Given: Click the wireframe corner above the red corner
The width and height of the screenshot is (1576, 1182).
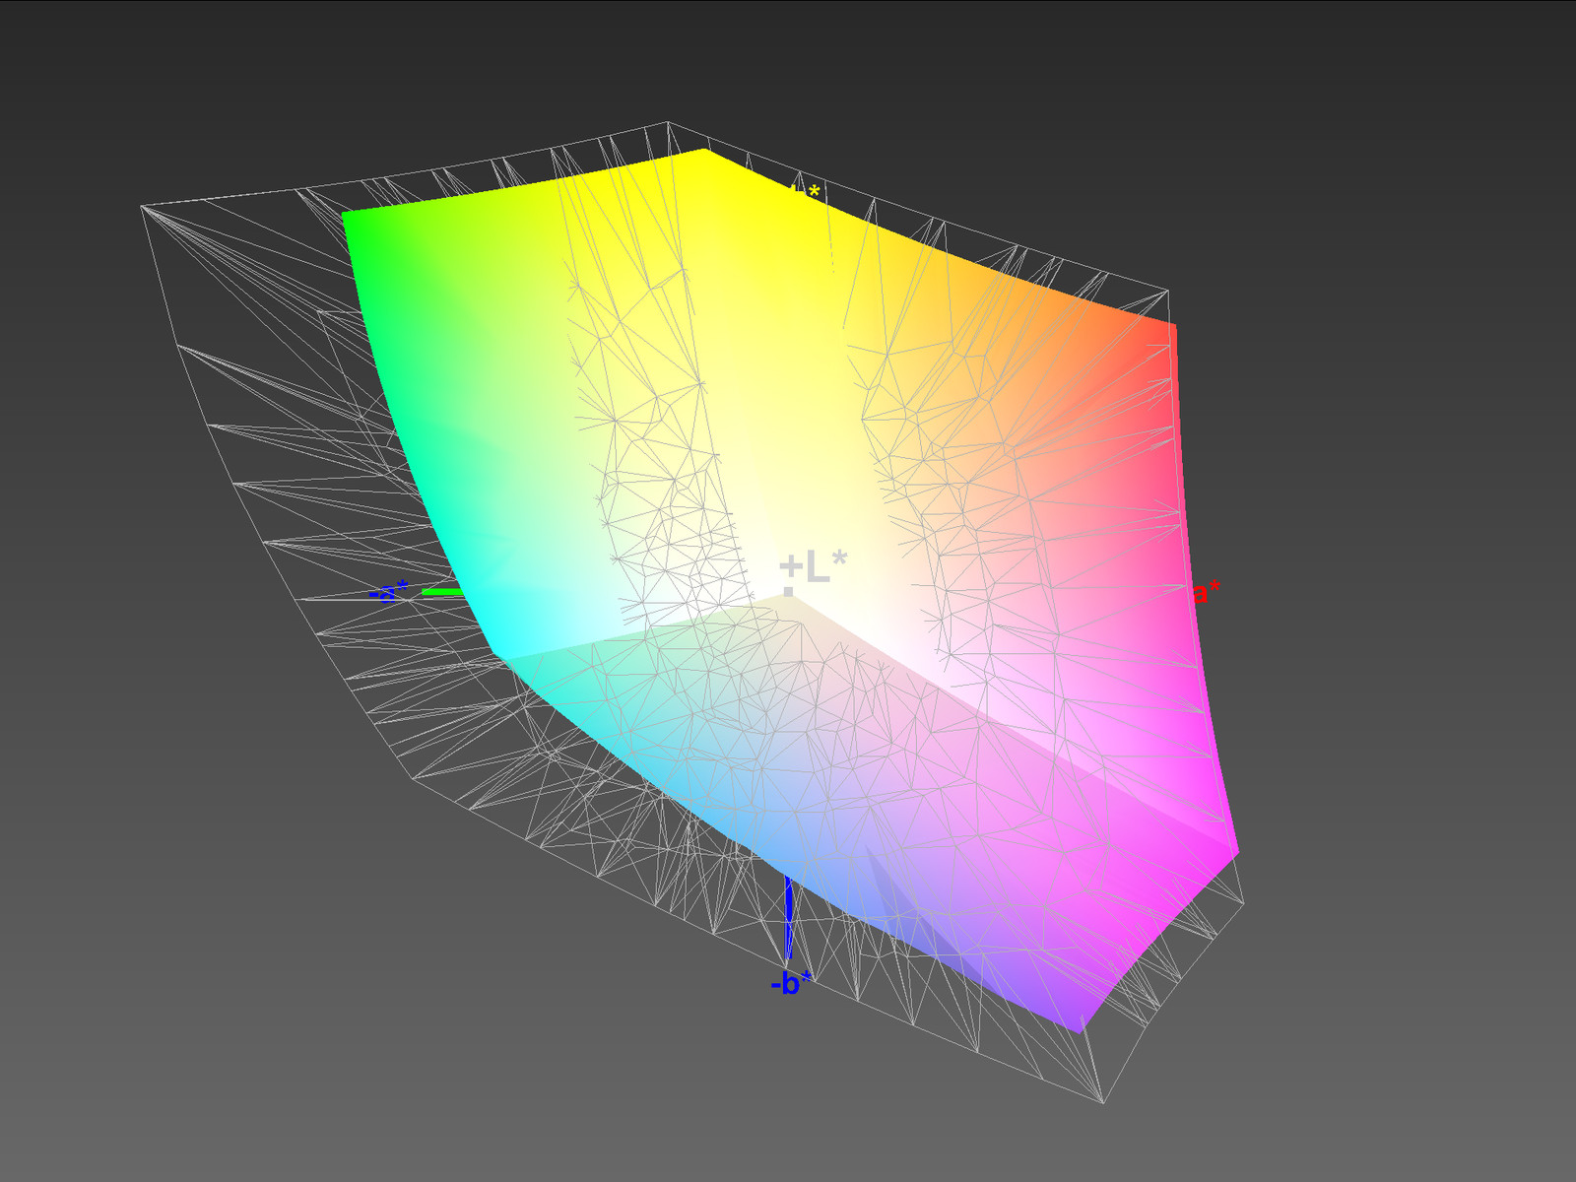Looking at the screenshot, I should click(1168, 291).
